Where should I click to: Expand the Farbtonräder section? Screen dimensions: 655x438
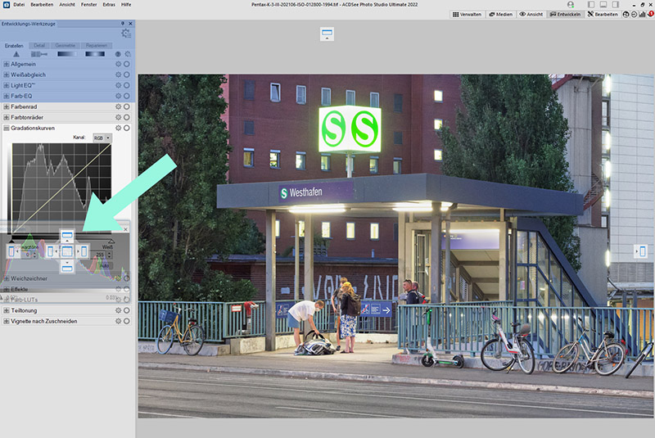(x=7, y=117)
